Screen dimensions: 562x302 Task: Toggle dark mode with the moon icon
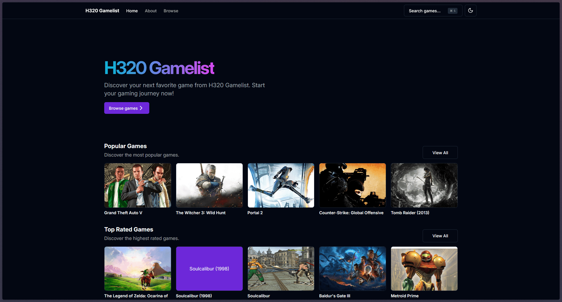point(471,11)
